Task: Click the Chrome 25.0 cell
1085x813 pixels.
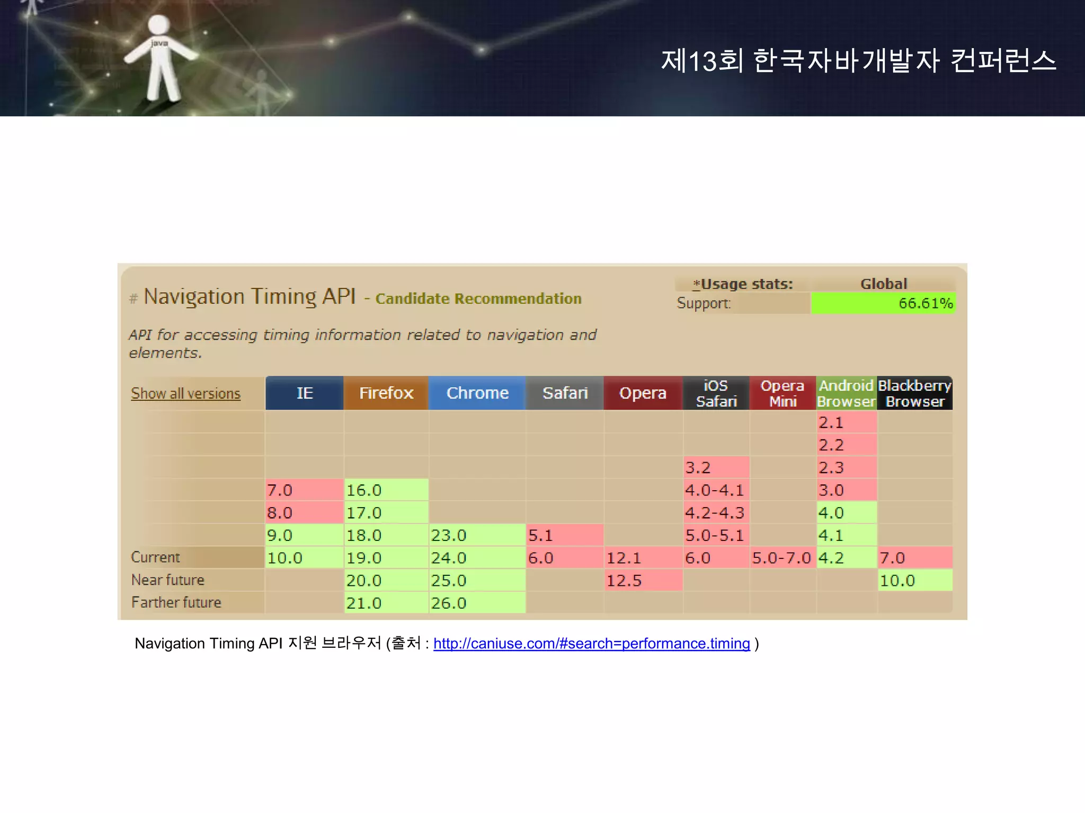Action: (x=477, y=581)
